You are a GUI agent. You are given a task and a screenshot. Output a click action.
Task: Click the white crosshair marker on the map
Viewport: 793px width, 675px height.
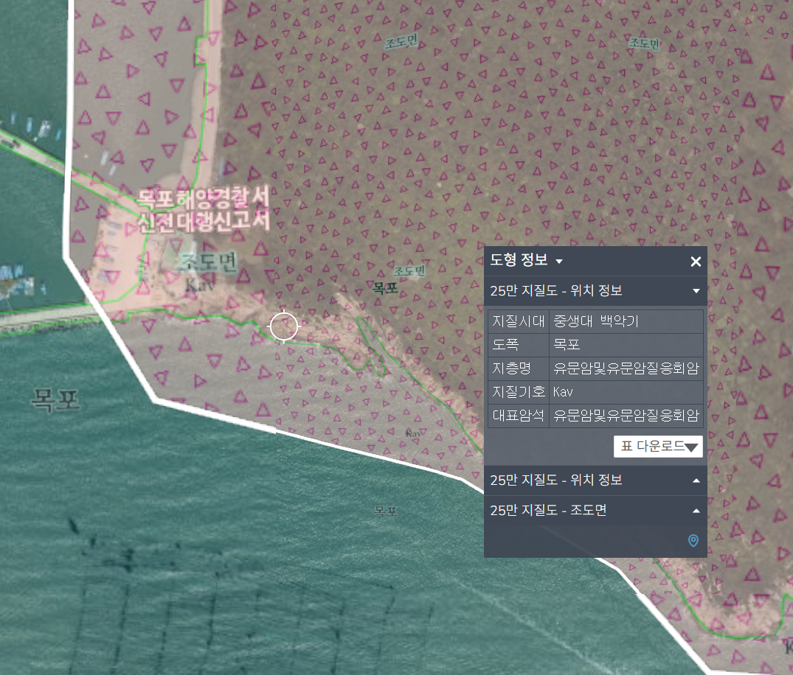pyautogui.click(x=283, y=326)
